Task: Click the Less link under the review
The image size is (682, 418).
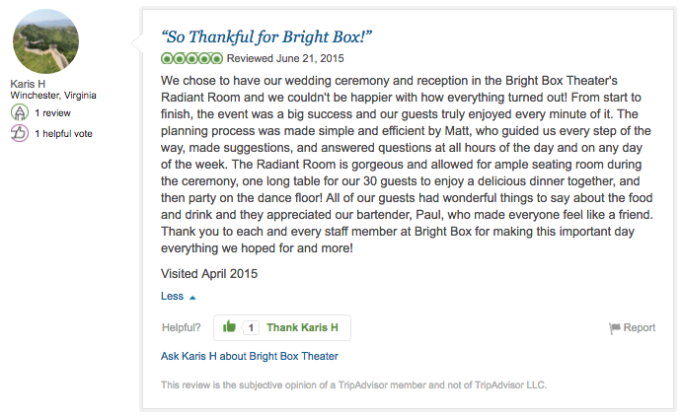Action: pos(173,296)
